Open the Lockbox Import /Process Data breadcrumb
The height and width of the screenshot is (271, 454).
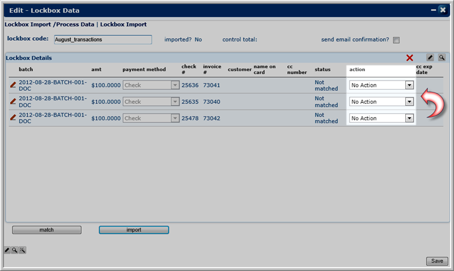49,24
